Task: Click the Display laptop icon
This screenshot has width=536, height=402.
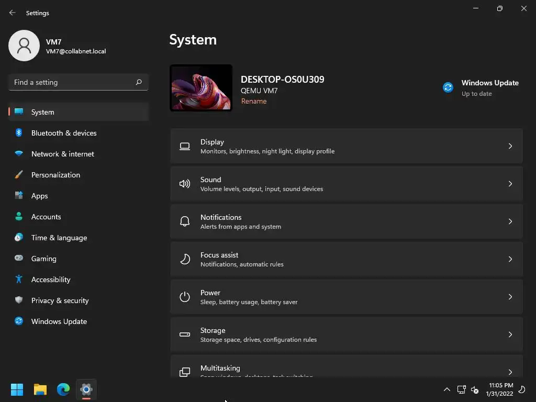Action: click(185, 147)
